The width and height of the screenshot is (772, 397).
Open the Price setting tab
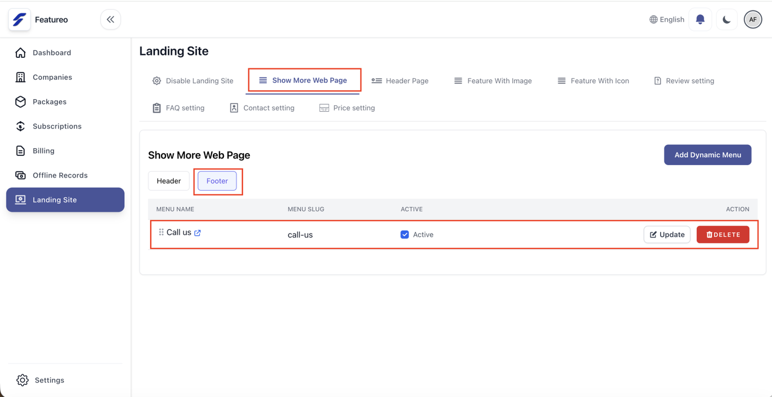click(x=347, y=108)
